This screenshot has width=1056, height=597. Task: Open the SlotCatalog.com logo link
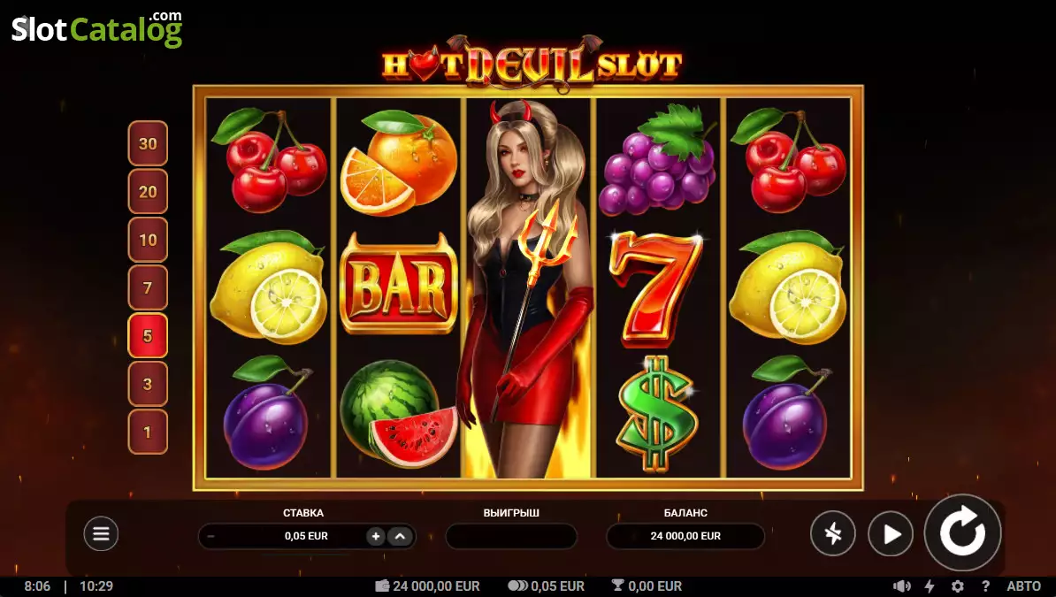(x=97, y=28)
